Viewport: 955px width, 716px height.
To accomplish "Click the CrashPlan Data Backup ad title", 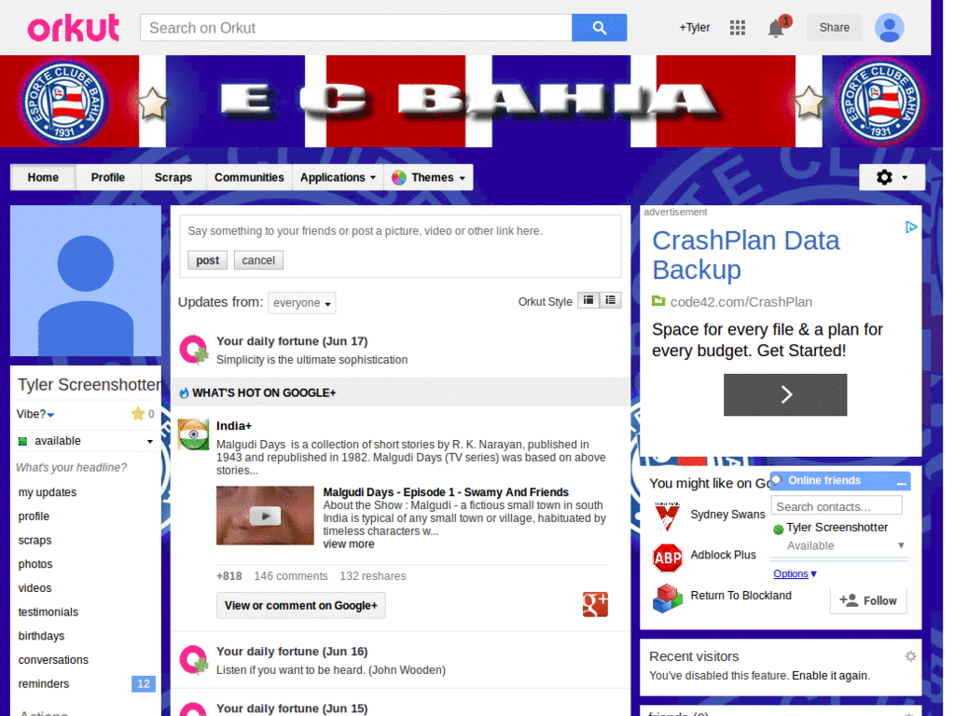I will tap(746, 255).
